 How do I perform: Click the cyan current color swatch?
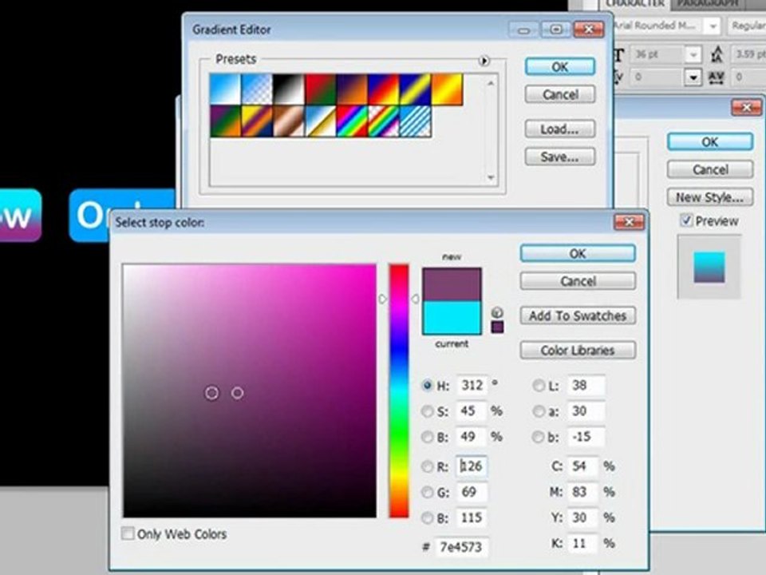452,318
